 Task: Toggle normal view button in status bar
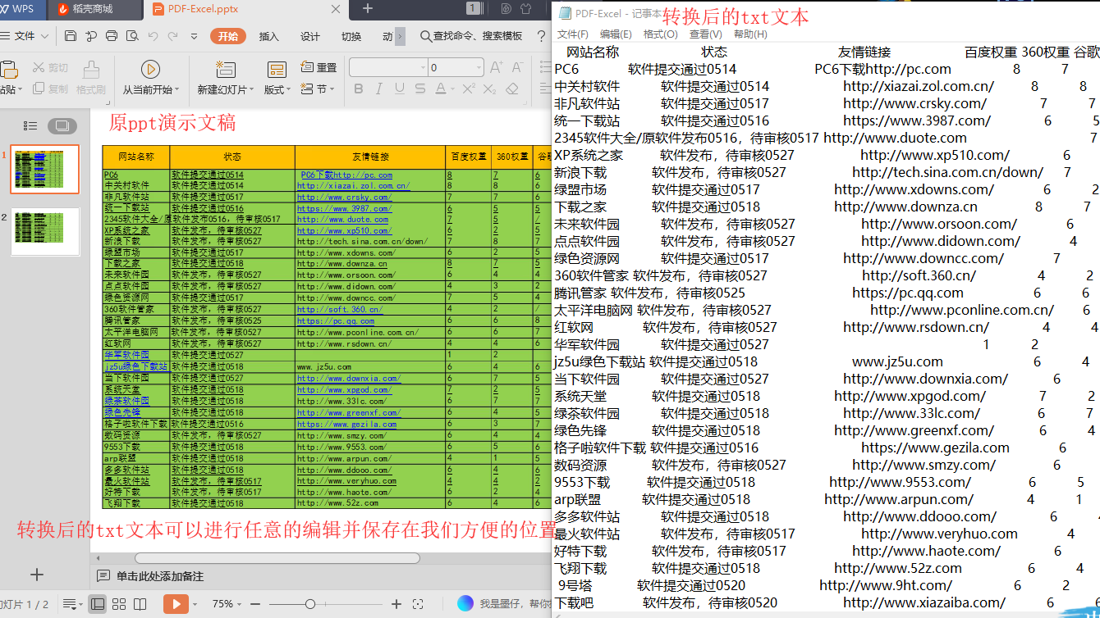coord(98,604)
